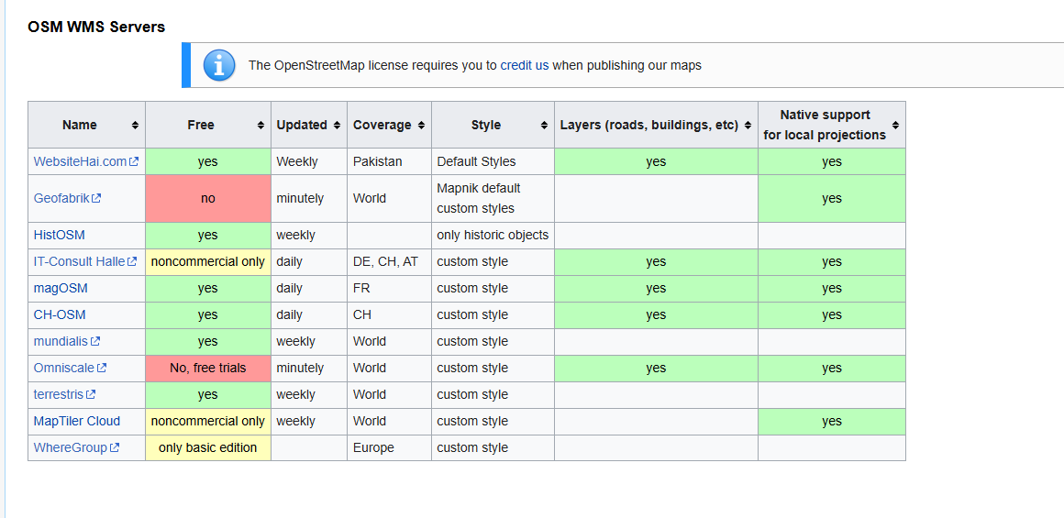Follow the CH-OSM link
This screenshot has height=518, width=1064.
pos(60,314)
